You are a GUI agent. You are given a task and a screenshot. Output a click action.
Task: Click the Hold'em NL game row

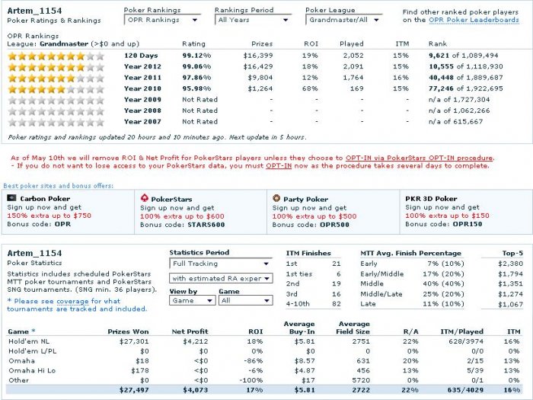[x=263, y=341]
